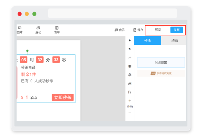202x139 pixels.
Task: Click the 175% zoom level text
Action: point(130,107)
